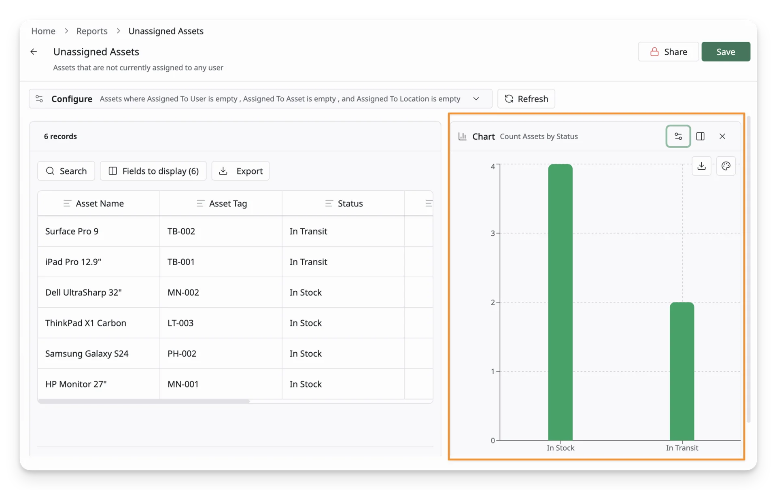Click the partially visible fourth column icon
The height and width of the screenshot is (490, 777).
(429, 203)
